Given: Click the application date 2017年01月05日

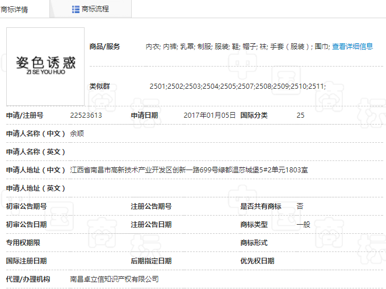Looking at the screenshot, I should point(209,115).
